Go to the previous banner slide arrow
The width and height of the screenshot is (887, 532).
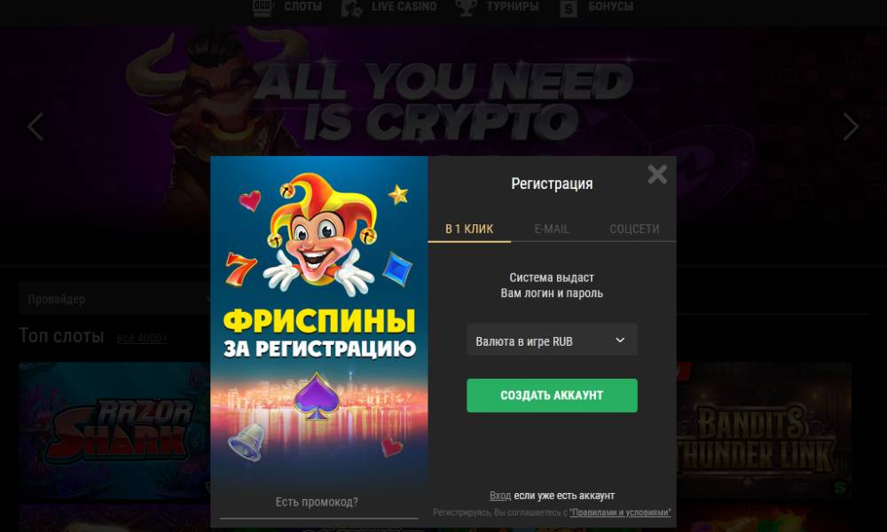tap(35, 126)
